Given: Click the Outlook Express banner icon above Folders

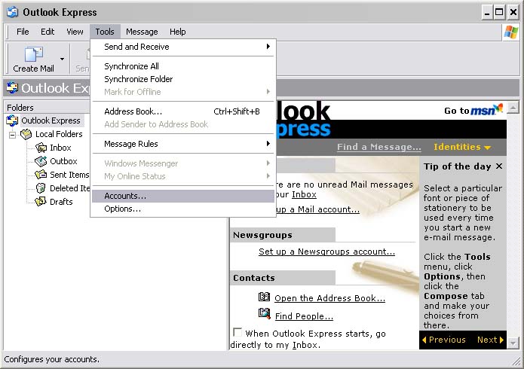Looking at the screenshot, I should (x=12, y=88).
